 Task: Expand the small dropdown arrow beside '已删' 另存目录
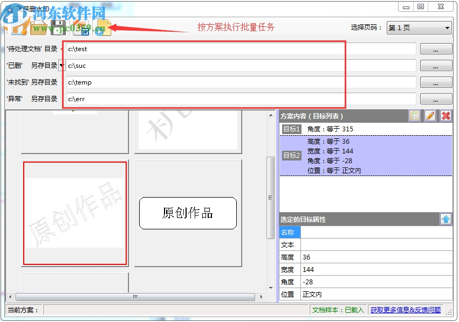tap(61, 66)
